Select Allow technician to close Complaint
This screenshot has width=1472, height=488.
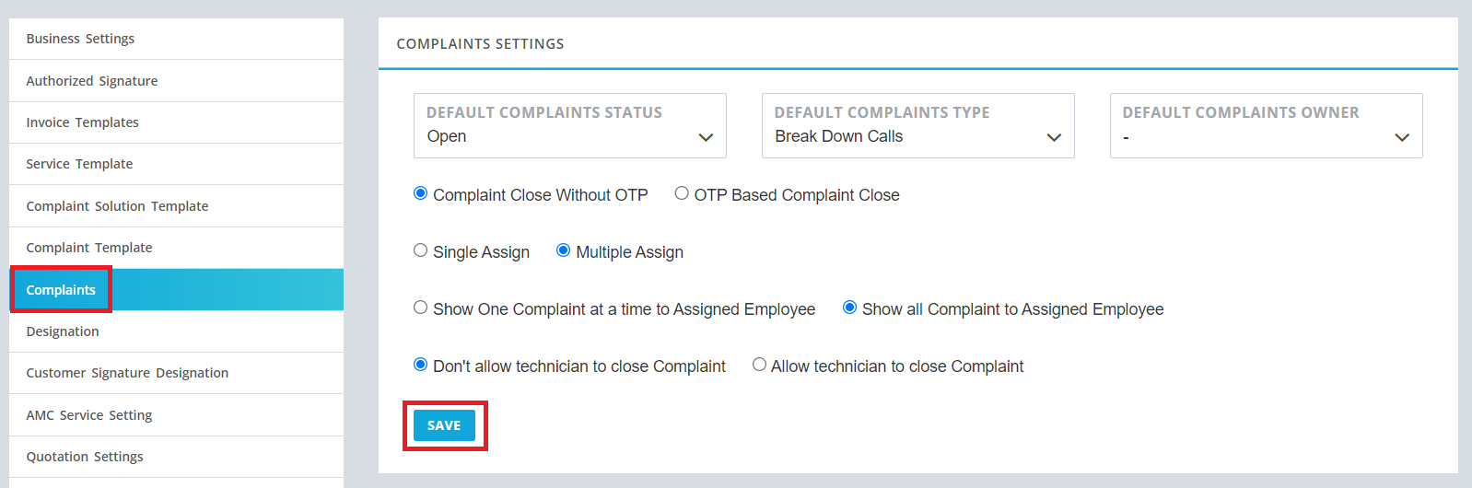pos(759,365)
